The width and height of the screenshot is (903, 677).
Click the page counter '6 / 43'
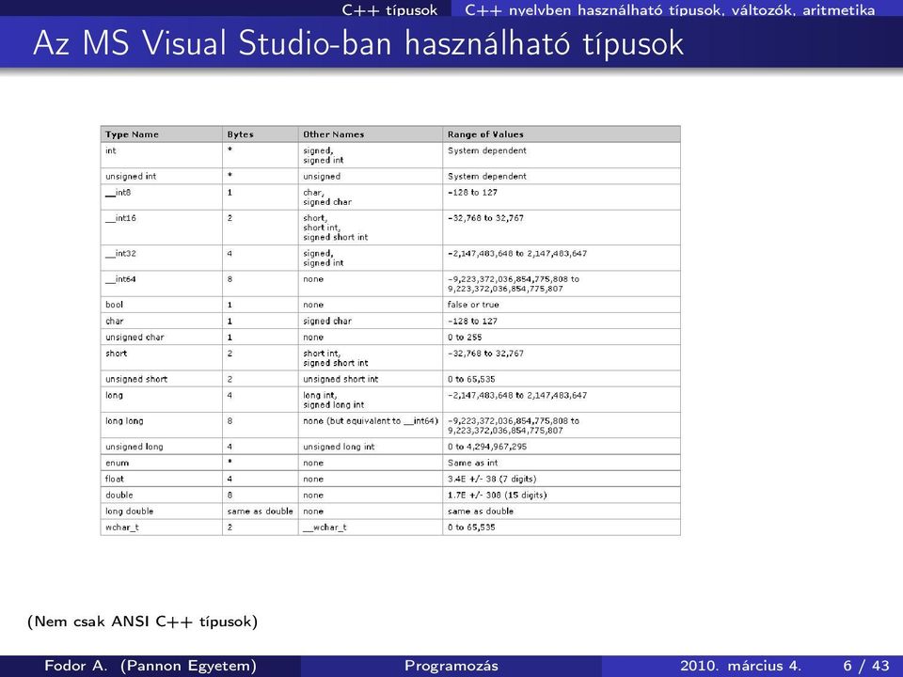coord(866,666)
